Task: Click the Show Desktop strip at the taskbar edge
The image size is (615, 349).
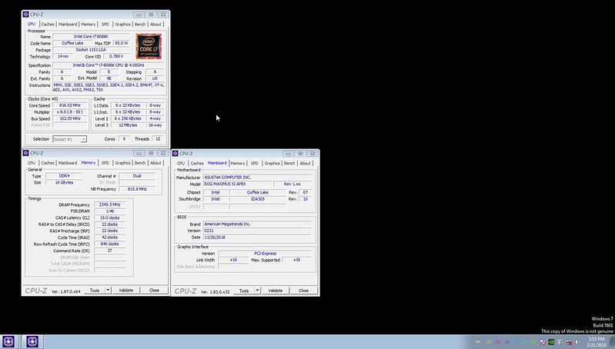Action: click(x=612, y=341)
